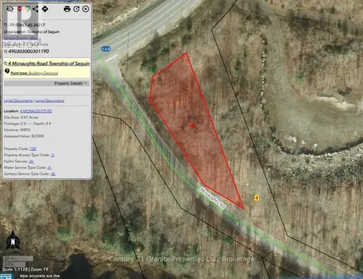The height and width of the screenshot is (279, 363).
Task: Click the Site Area: 0.47 Acres text
Action: tap(21, 117)
